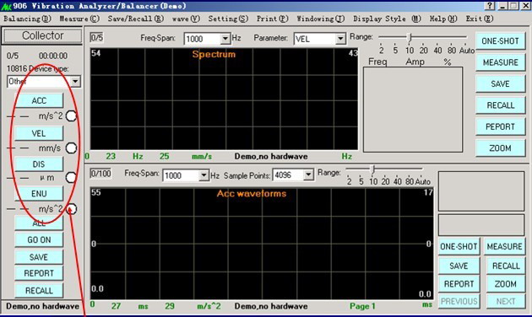The width and height of the screenshot is (532, 317).
Task: Open the Measure menu
Action: (x=79, y=19)
